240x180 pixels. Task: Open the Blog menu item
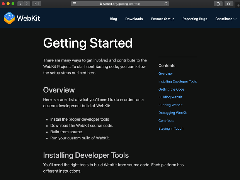113,19
